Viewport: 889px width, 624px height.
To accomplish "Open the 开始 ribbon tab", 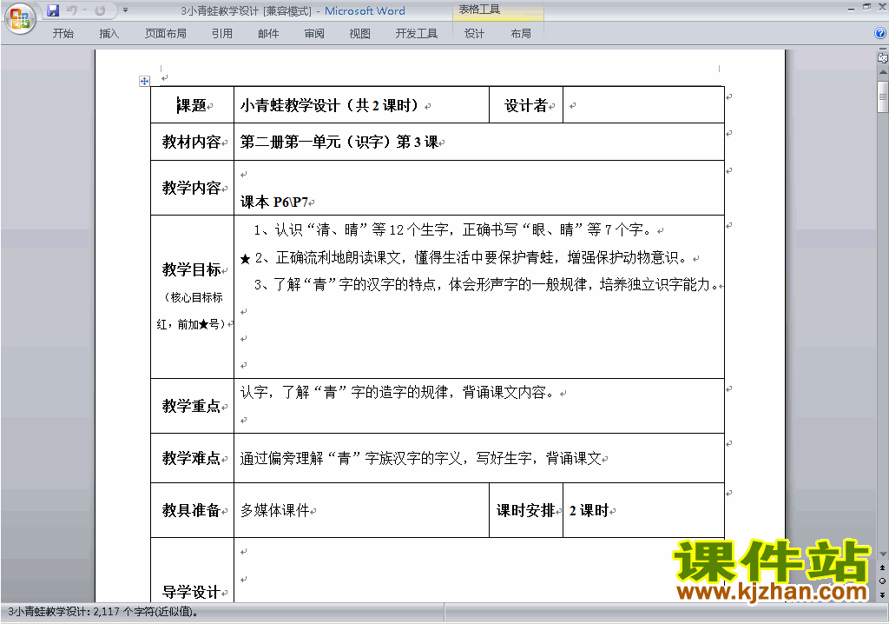I will (63, 34).
